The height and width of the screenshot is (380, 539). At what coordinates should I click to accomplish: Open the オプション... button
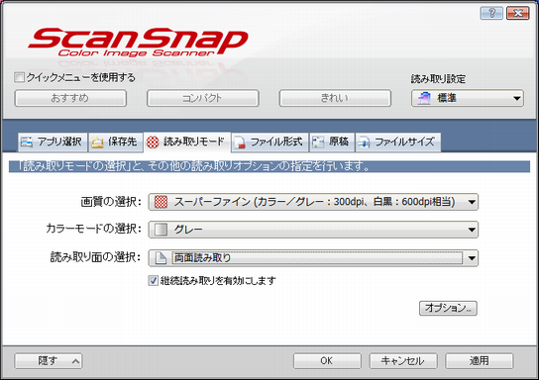point(448,308)
